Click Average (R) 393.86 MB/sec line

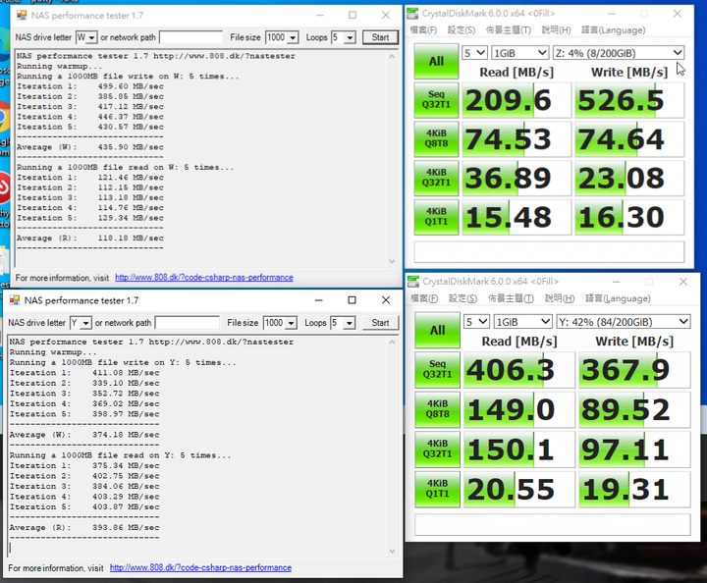coord(84,528)
